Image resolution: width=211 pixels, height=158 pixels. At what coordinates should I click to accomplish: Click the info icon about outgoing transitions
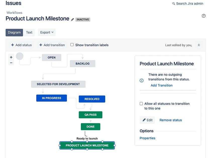pyautogui.click(x=141, y=80)
